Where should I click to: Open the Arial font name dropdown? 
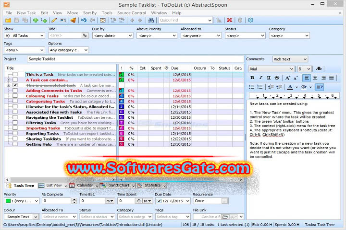pyautogui.click(x=271, y=69)
